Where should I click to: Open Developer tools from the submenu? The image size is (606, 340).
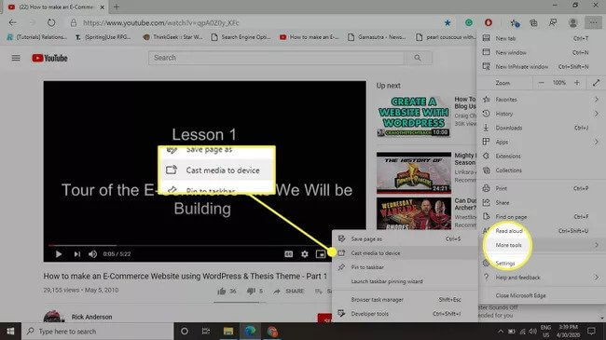tap(405, 314)
